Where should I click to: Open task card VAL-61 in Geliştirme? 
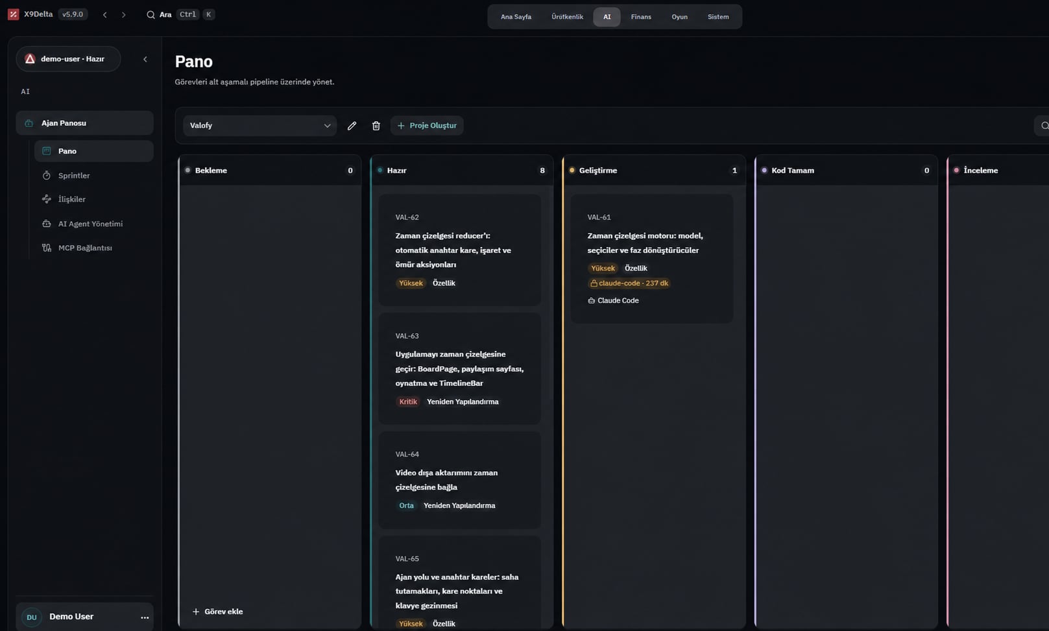651,258
